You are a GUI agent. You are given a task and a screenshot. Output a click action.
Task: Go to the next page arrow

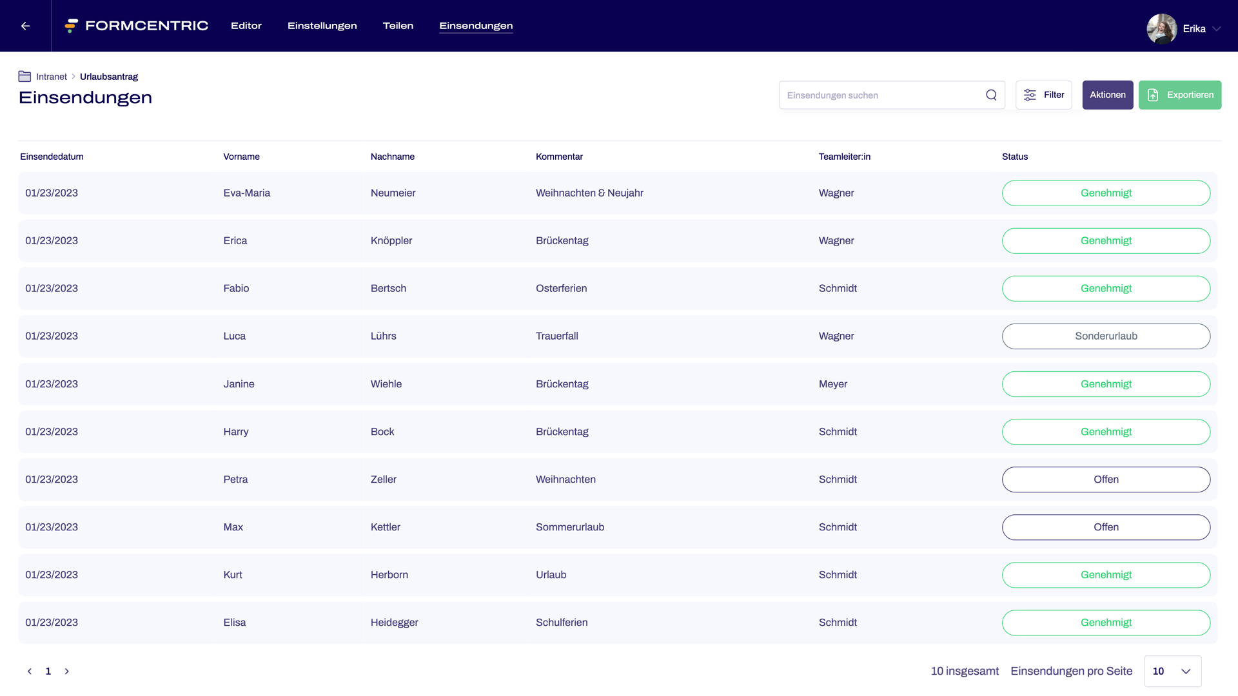pos(66,672)
